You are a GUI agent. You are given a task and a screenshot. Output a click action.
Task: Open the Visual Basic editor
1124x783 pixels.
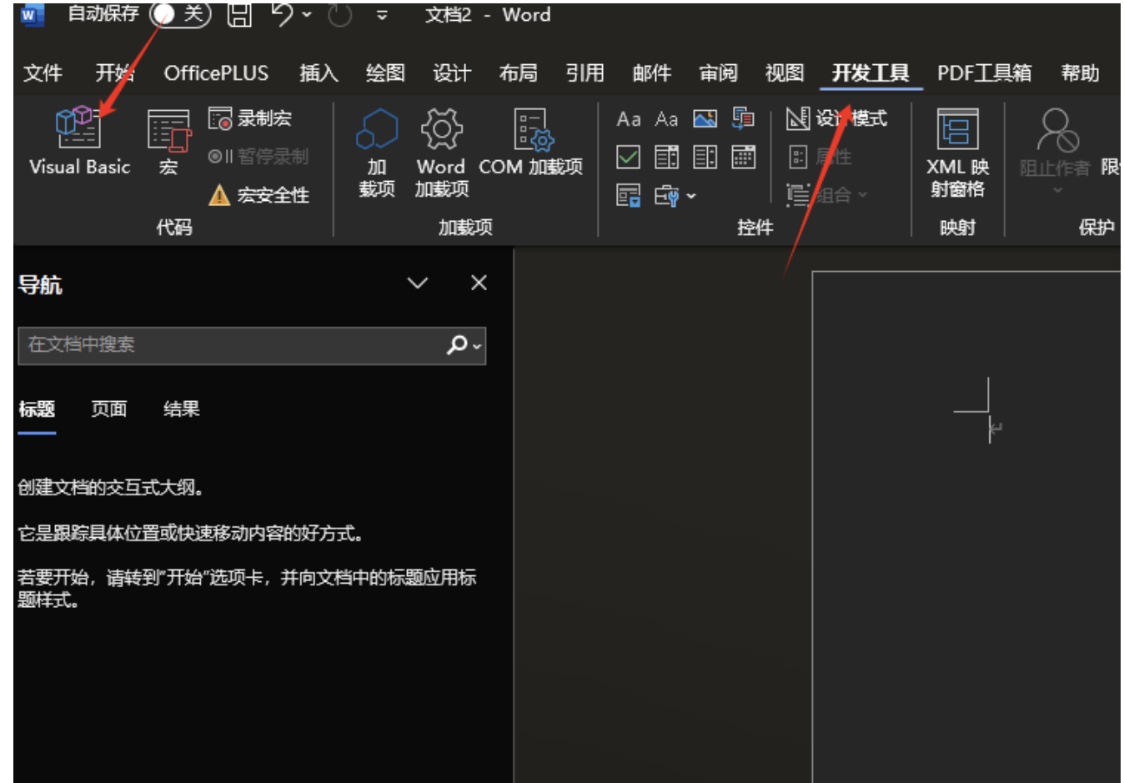coord(79,142)
